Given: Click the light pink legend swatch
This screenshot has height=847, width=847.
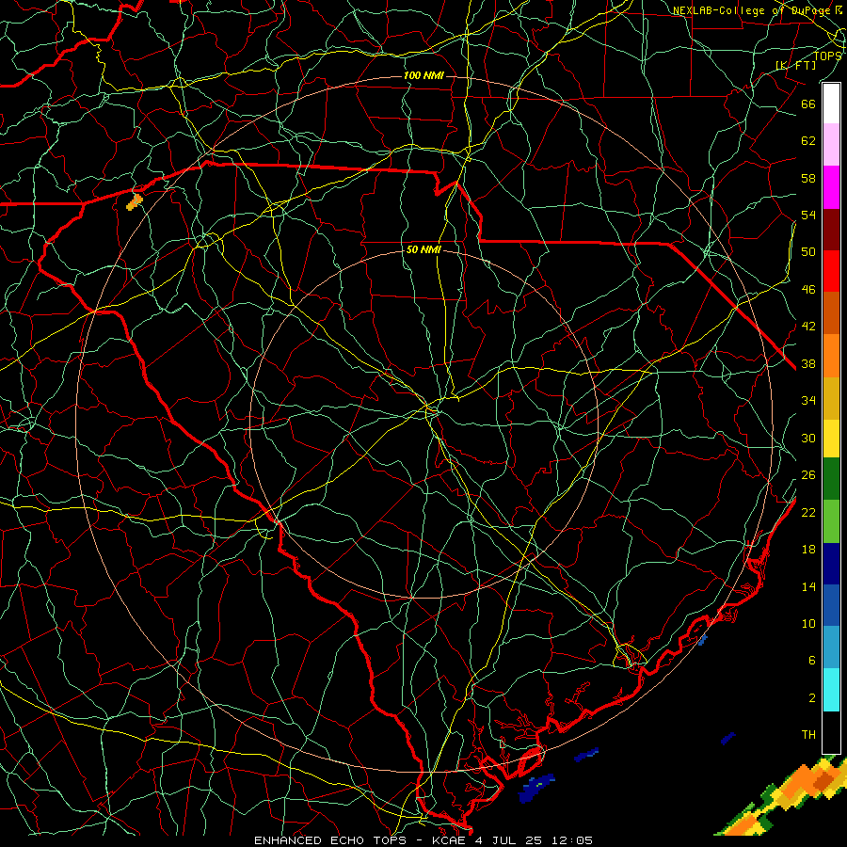Looking at the screenshot, I should (x=831, y=145).
